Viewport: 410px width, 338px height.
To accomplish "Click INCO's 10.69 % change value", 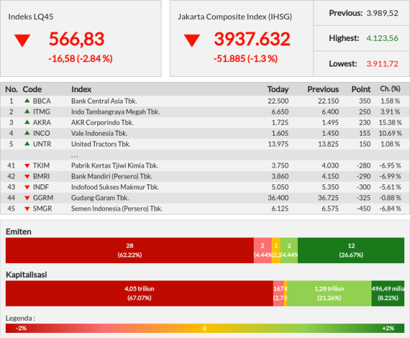I will point(390,133).
